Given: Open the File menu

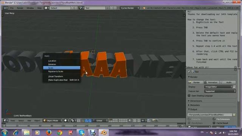Looking at the screenshot, I should tap(12, 8).
